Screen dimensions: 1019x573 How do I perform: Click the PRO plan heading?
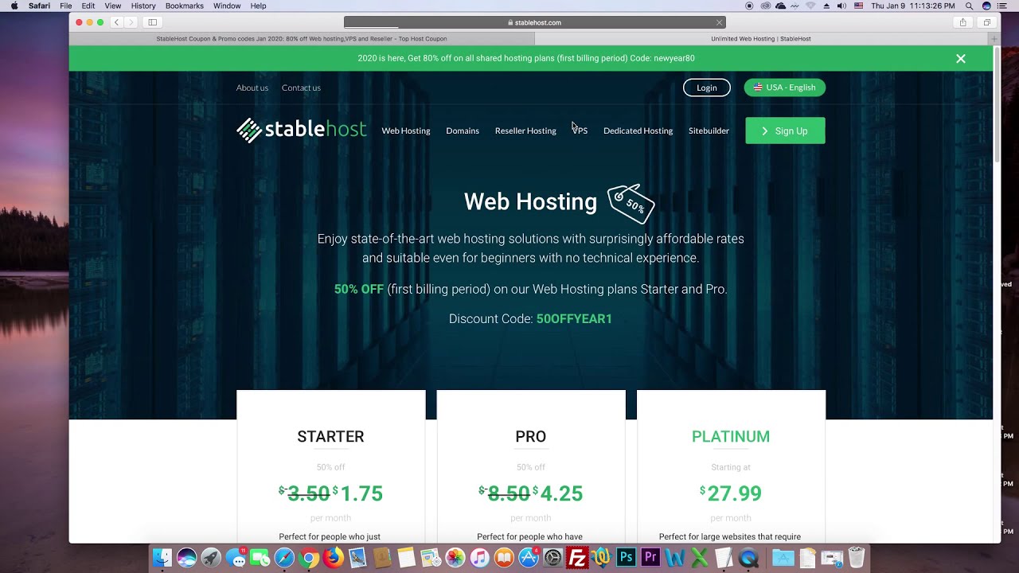pyautogui.click(x=530, y=436)
